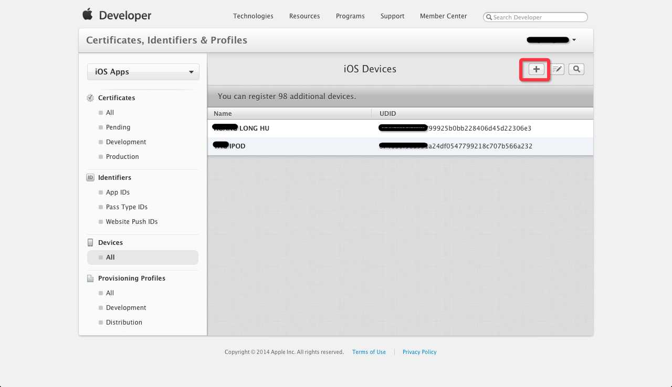Open the Privacy Policy link
The height and width of the screenshot is (387, 672).
419,352
